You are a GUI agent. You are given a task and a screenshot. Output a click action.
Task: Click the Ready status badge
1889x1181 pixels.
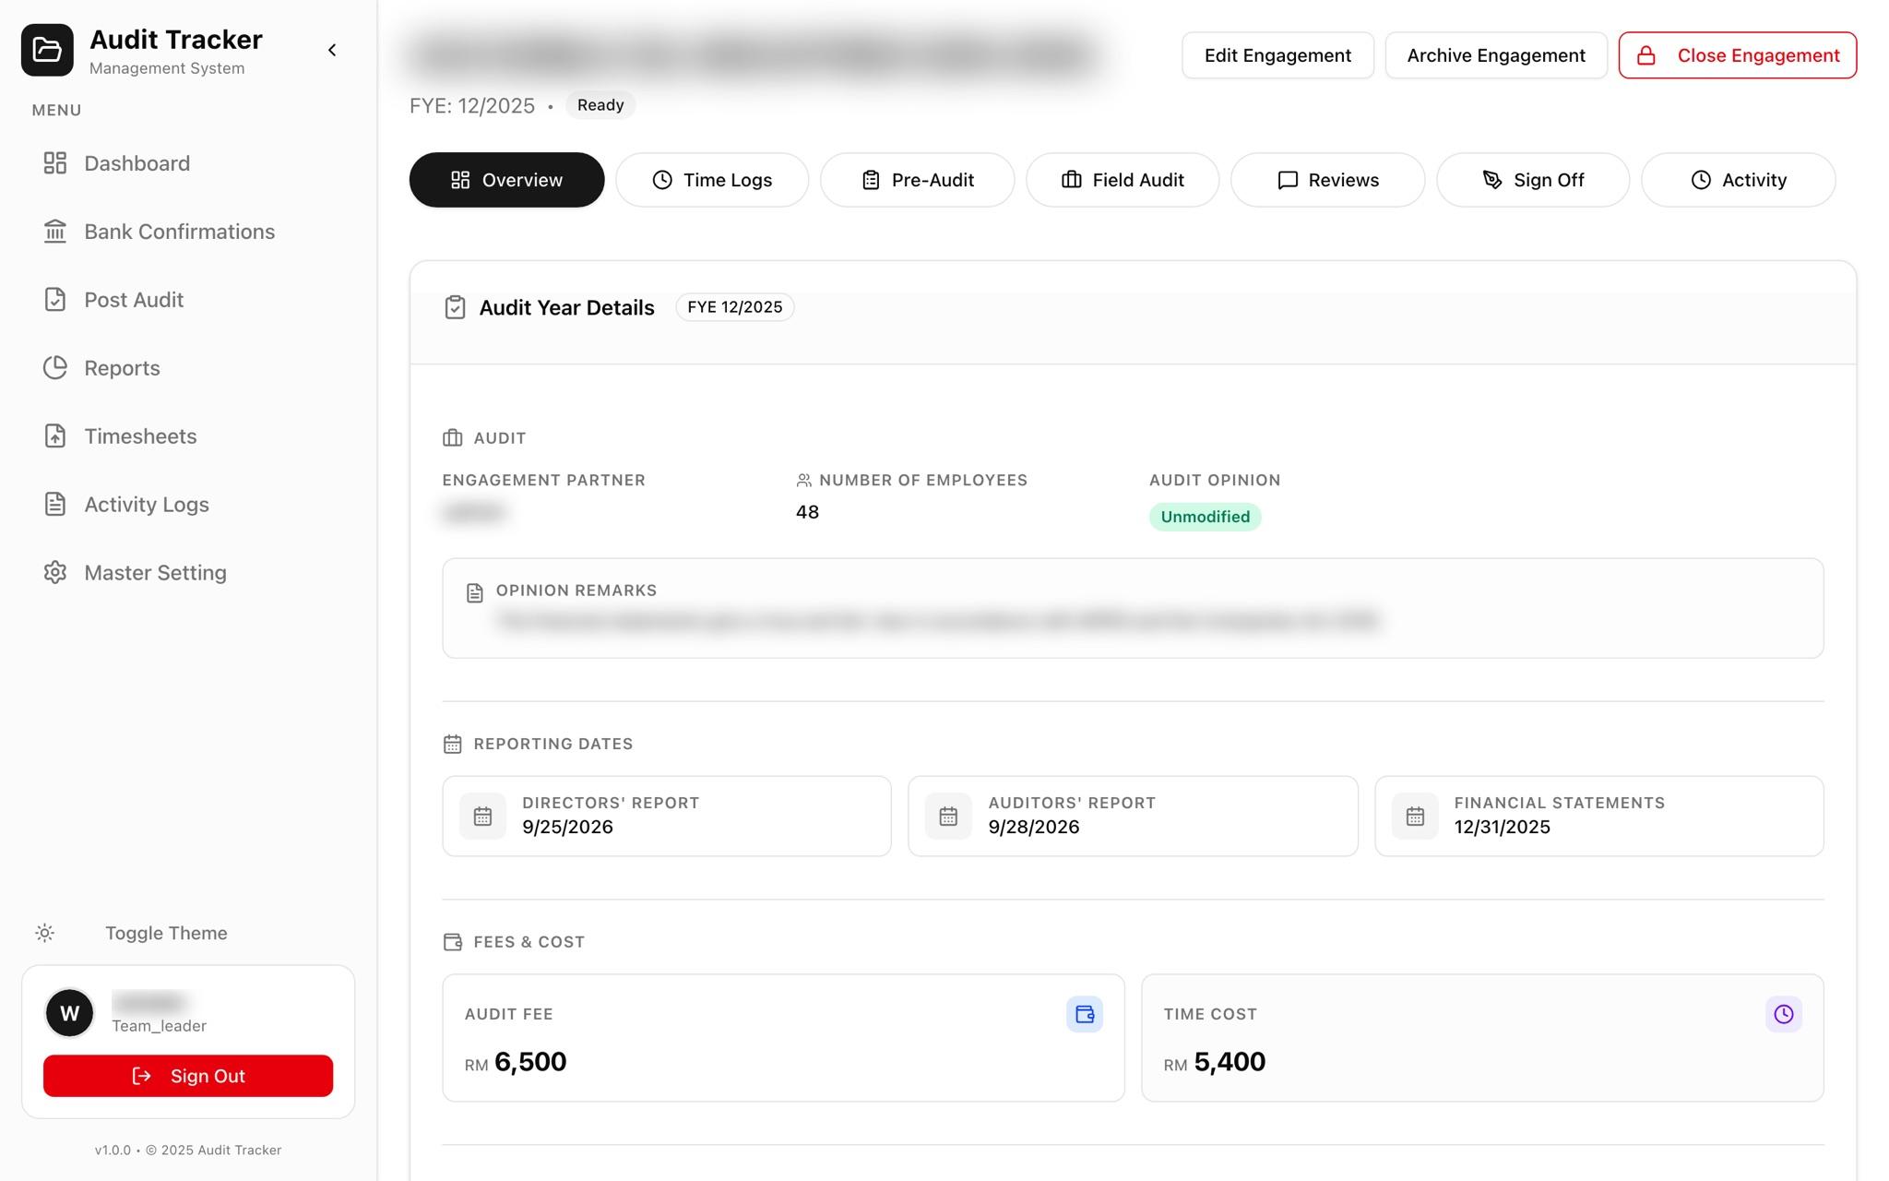tap(600, 105)
